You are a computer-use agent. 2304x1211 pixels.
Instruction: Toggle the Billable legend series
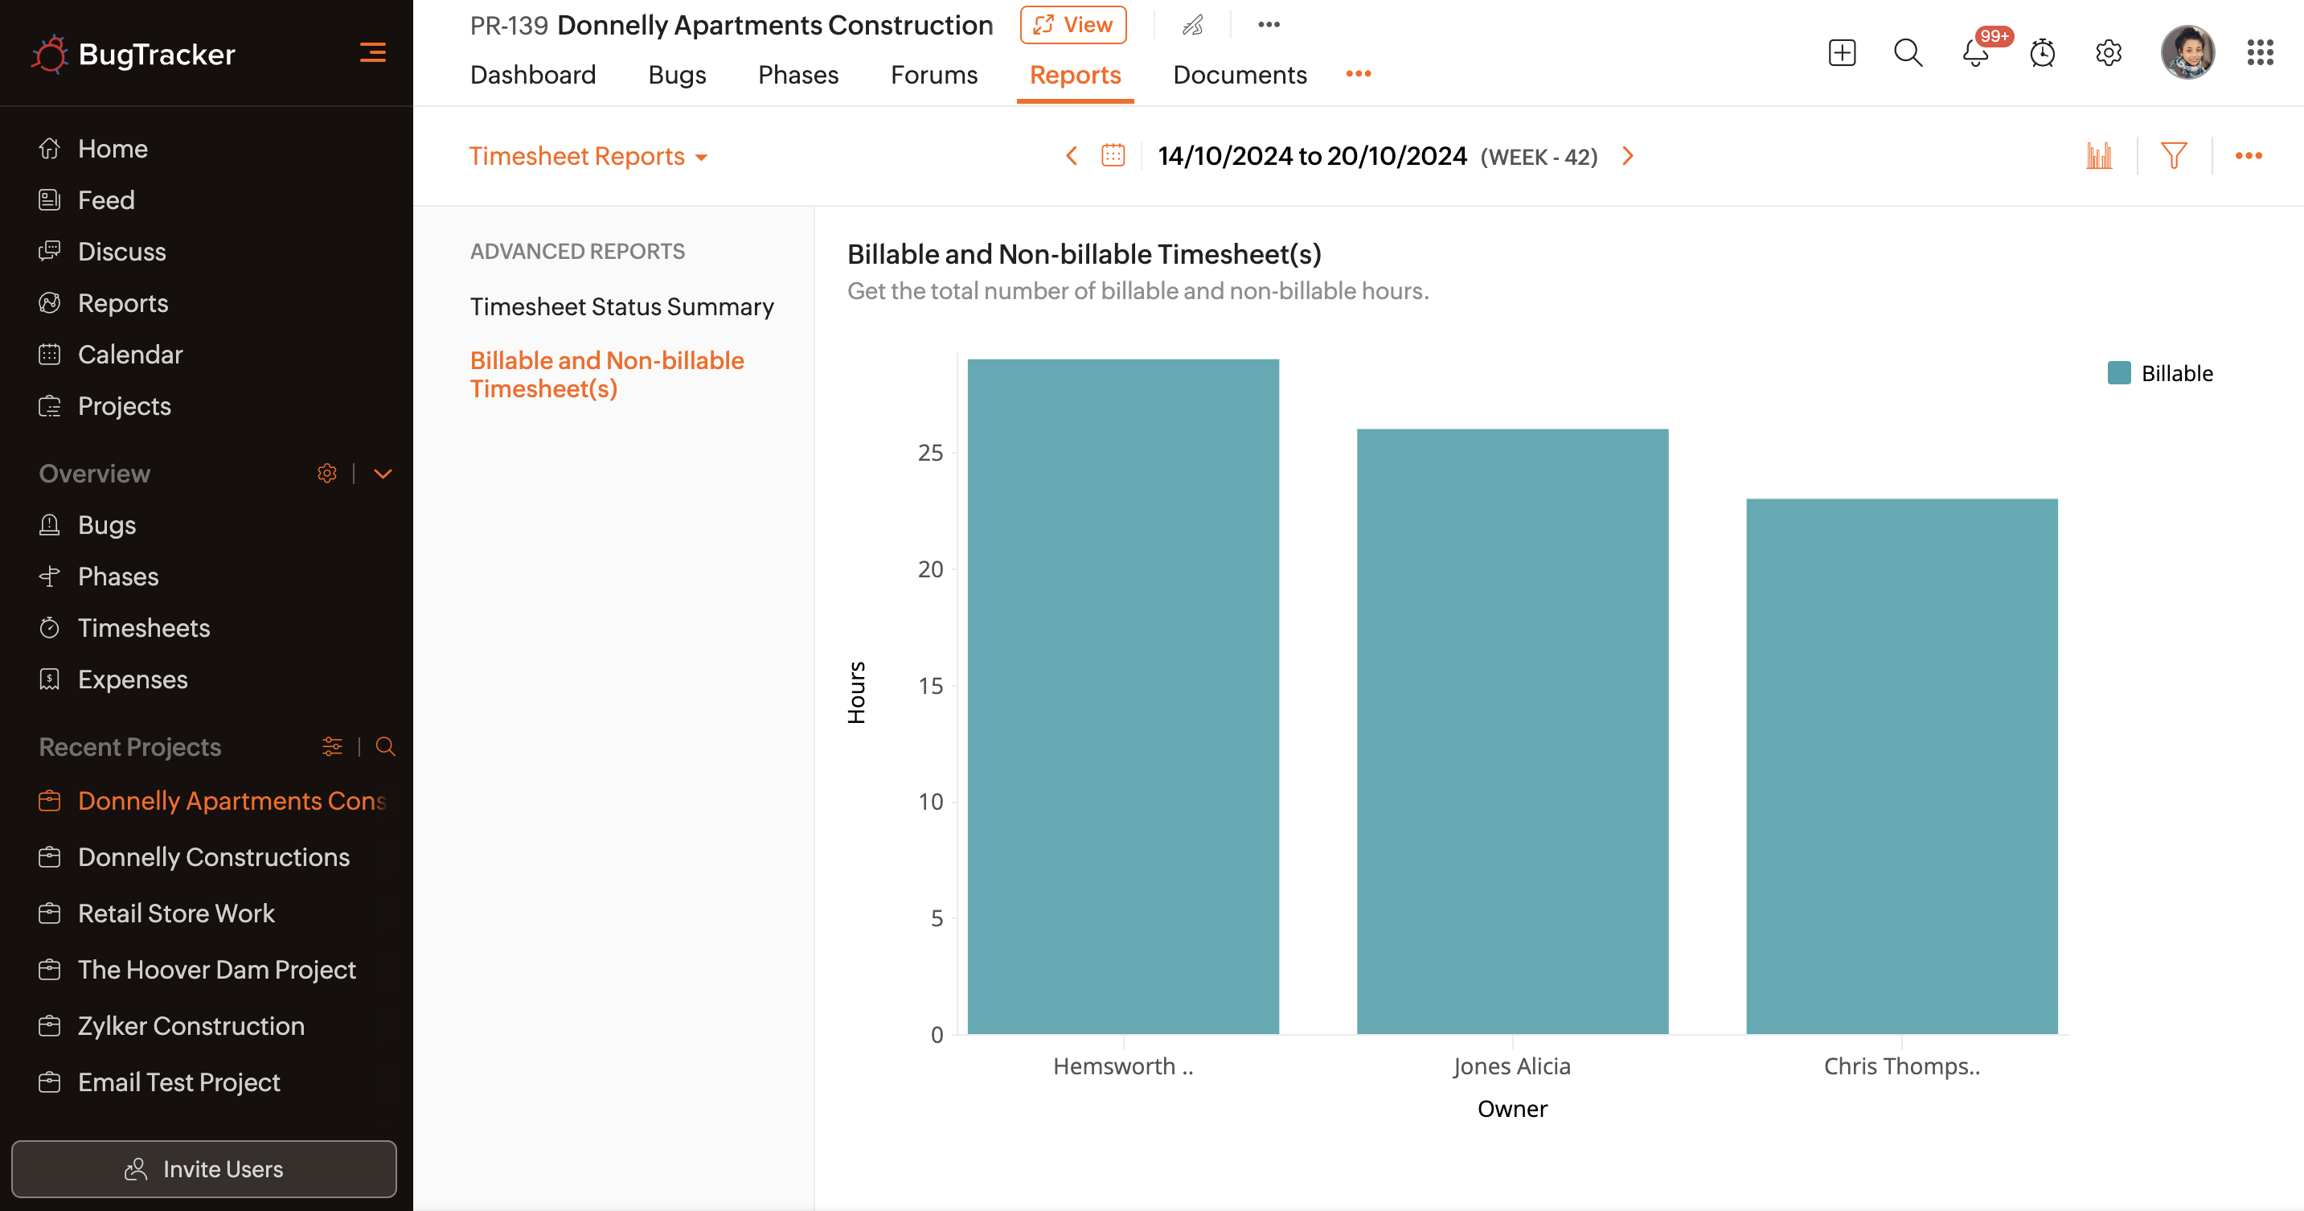click(x=2176, y=373)
